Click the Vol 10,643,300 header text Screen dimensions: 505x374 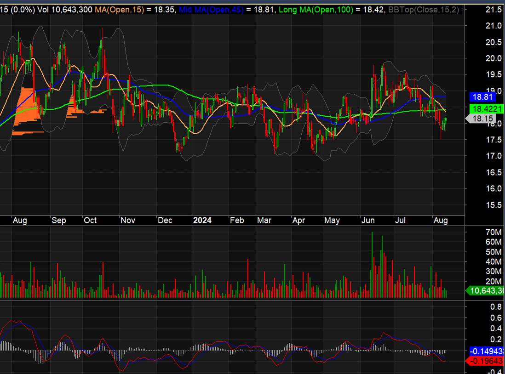click(x=66, y=9)
